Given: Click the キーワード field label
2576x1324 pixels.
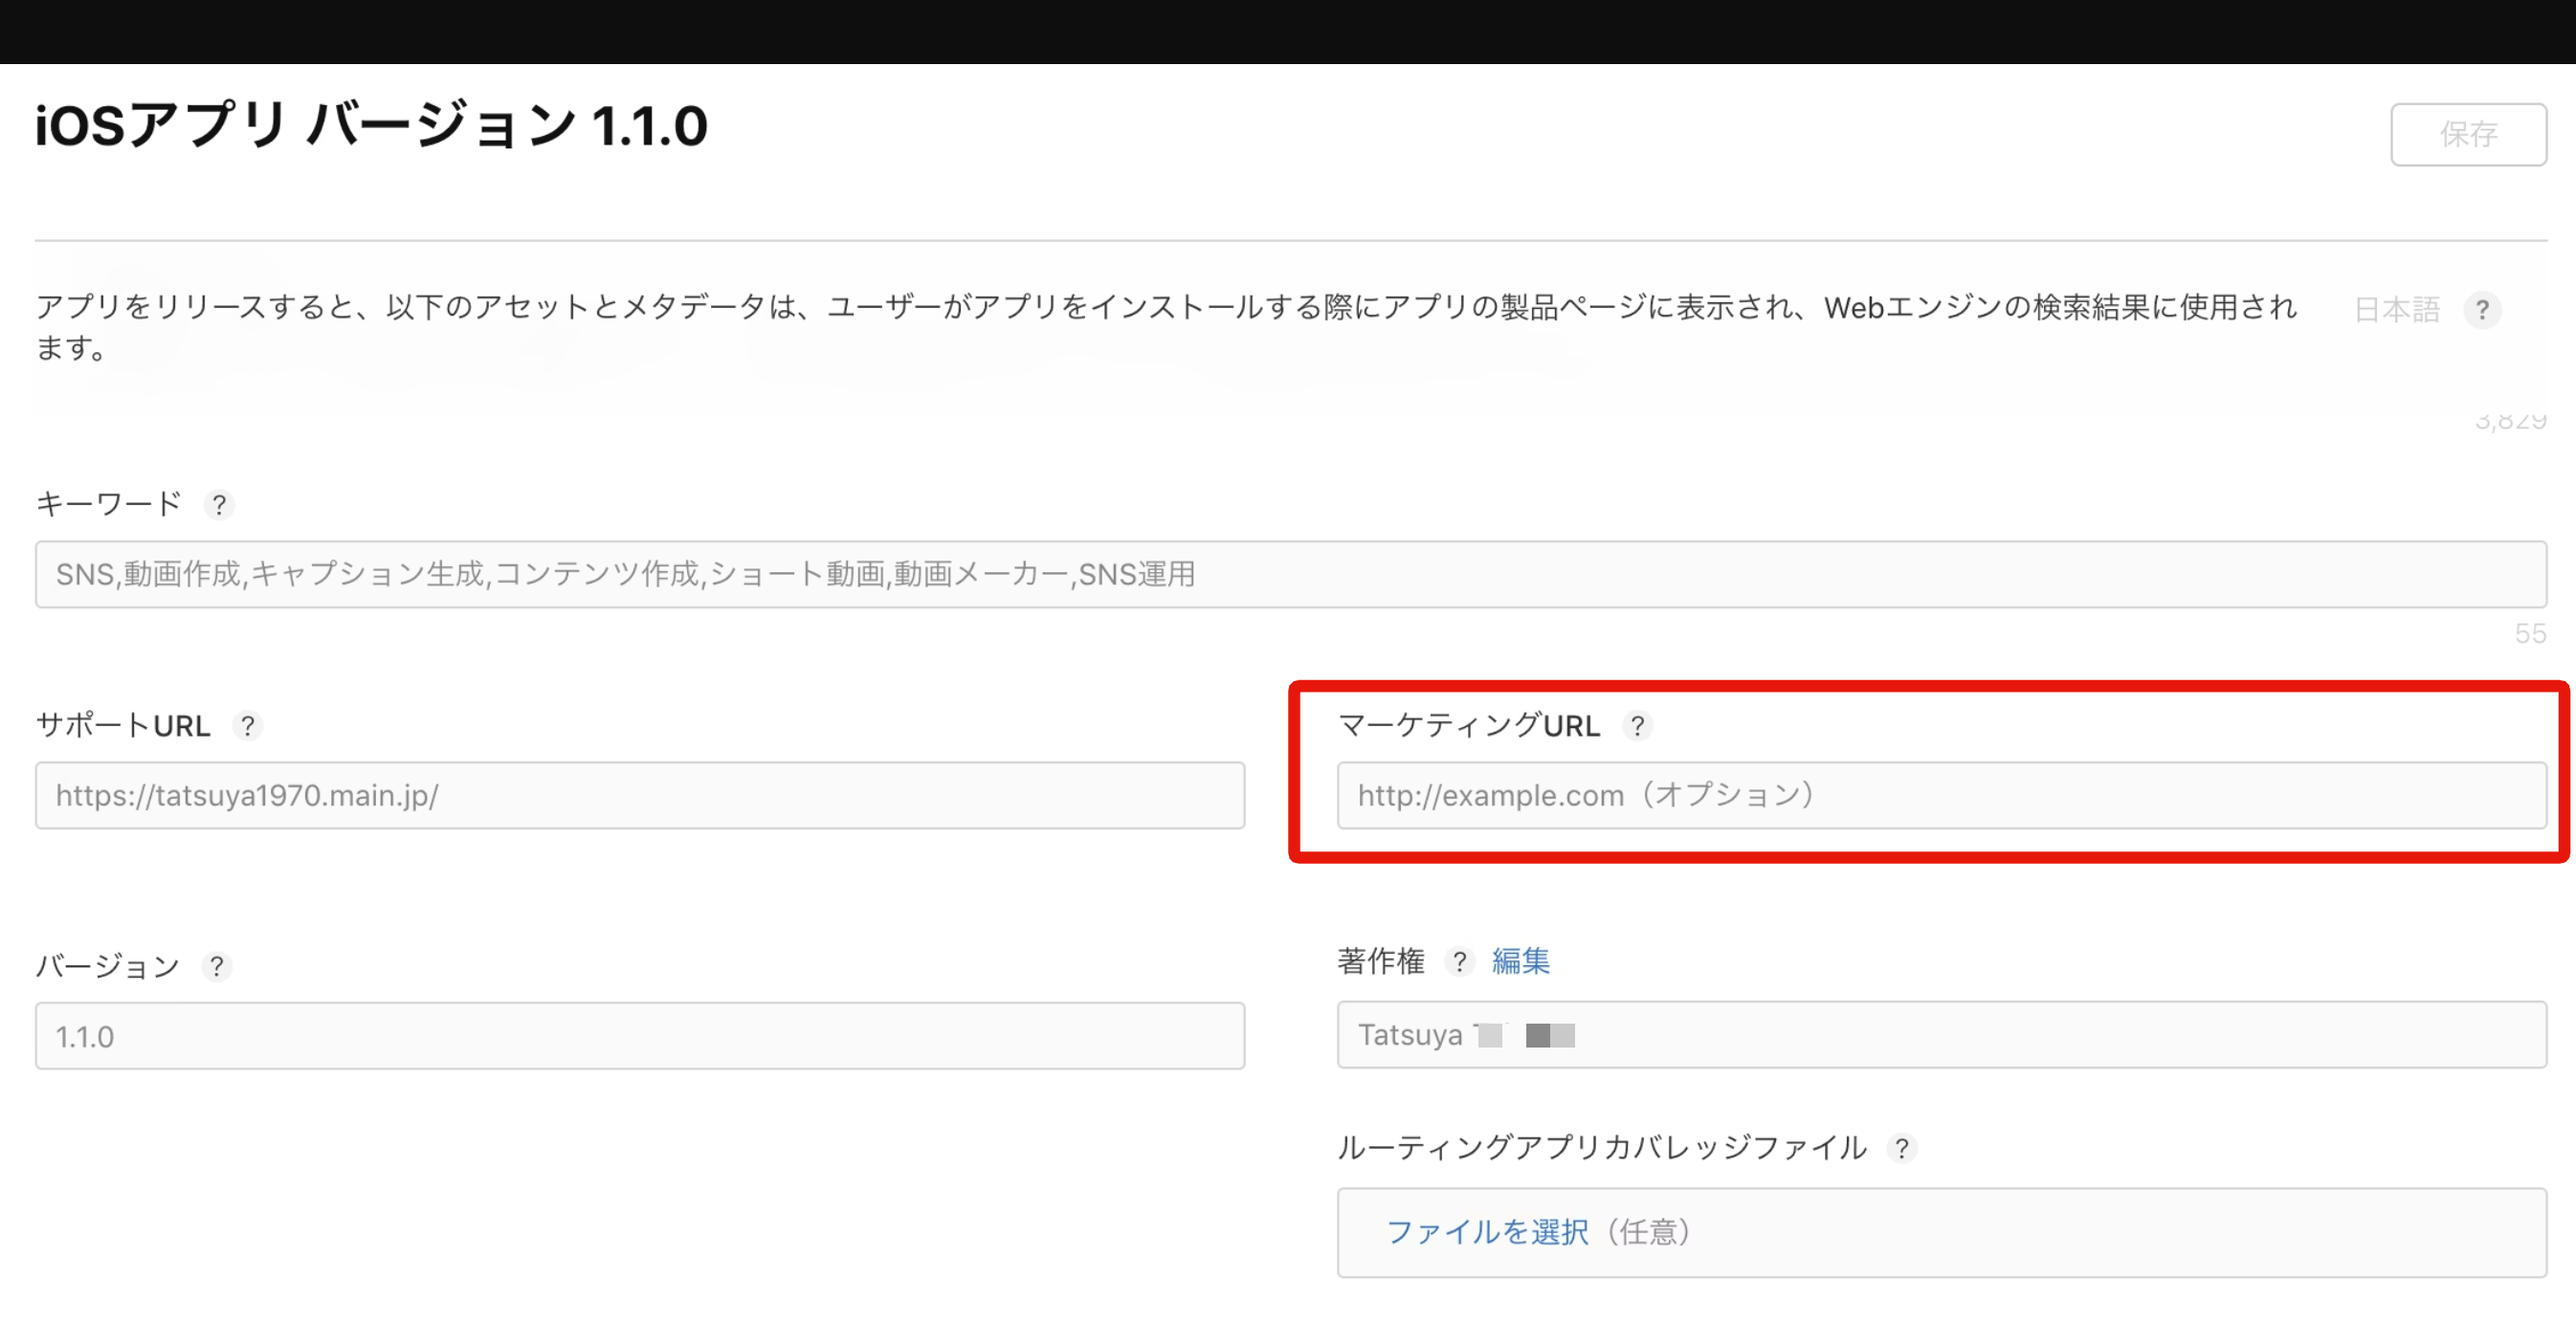Looking at the screenshot, I should pos(108,504).
